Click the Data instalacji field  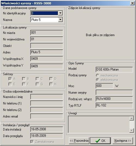coord(47,129)
